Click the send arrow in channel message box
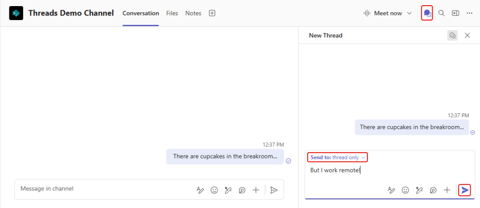 click(274, 190)
